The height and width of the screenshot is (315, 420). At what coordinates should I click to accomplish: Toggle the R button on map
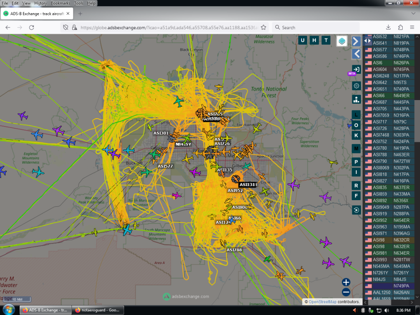pyautogui.click(x=356, y=186)
